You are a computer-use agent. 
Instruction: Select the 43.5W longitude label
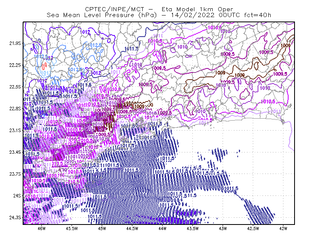pos(193,228)
